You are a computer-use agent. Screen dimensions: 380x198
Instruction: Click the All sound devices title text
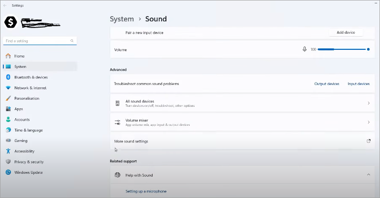coord(140,101)
